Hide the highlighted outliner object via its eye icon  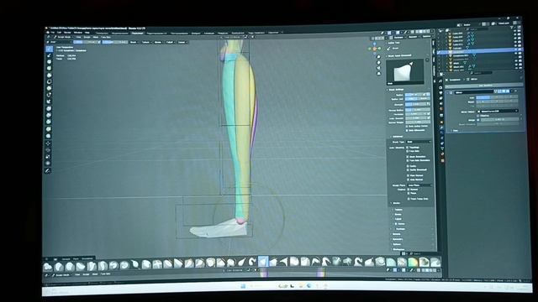(514, 50)
